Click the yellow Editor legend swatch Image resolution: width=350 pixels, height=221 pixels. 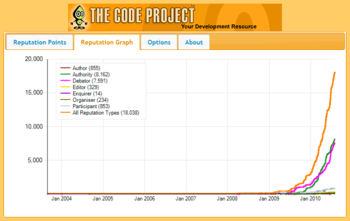(66, 87)
